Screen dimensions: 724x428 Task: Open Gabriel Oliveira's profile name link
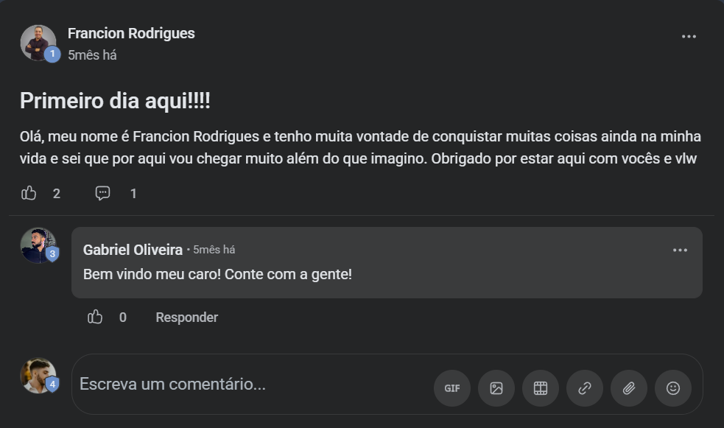click(133, 250)
